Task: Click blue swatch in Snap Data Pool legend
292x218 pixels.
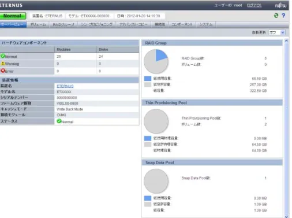Action: tap(148, 198)
